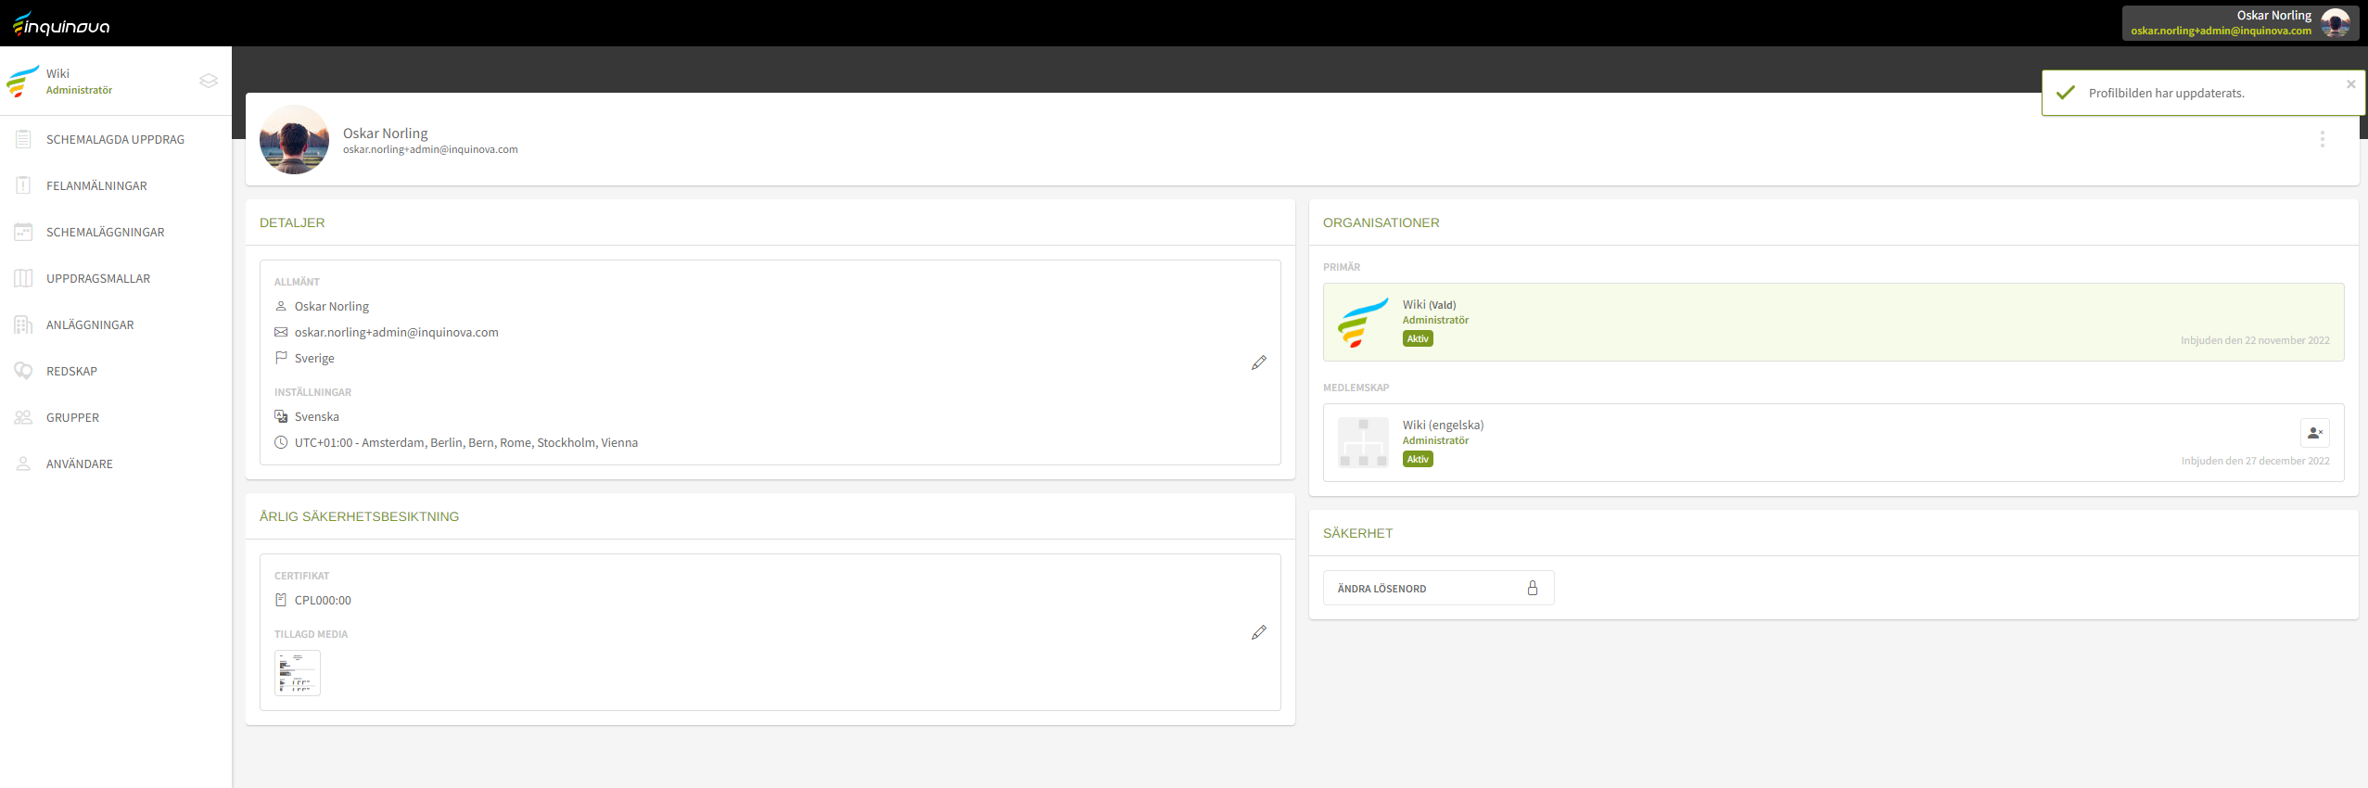Switch organization using the layers icon
The width and height of the screenshot is (2368, 788).
[x=209, y=82]
